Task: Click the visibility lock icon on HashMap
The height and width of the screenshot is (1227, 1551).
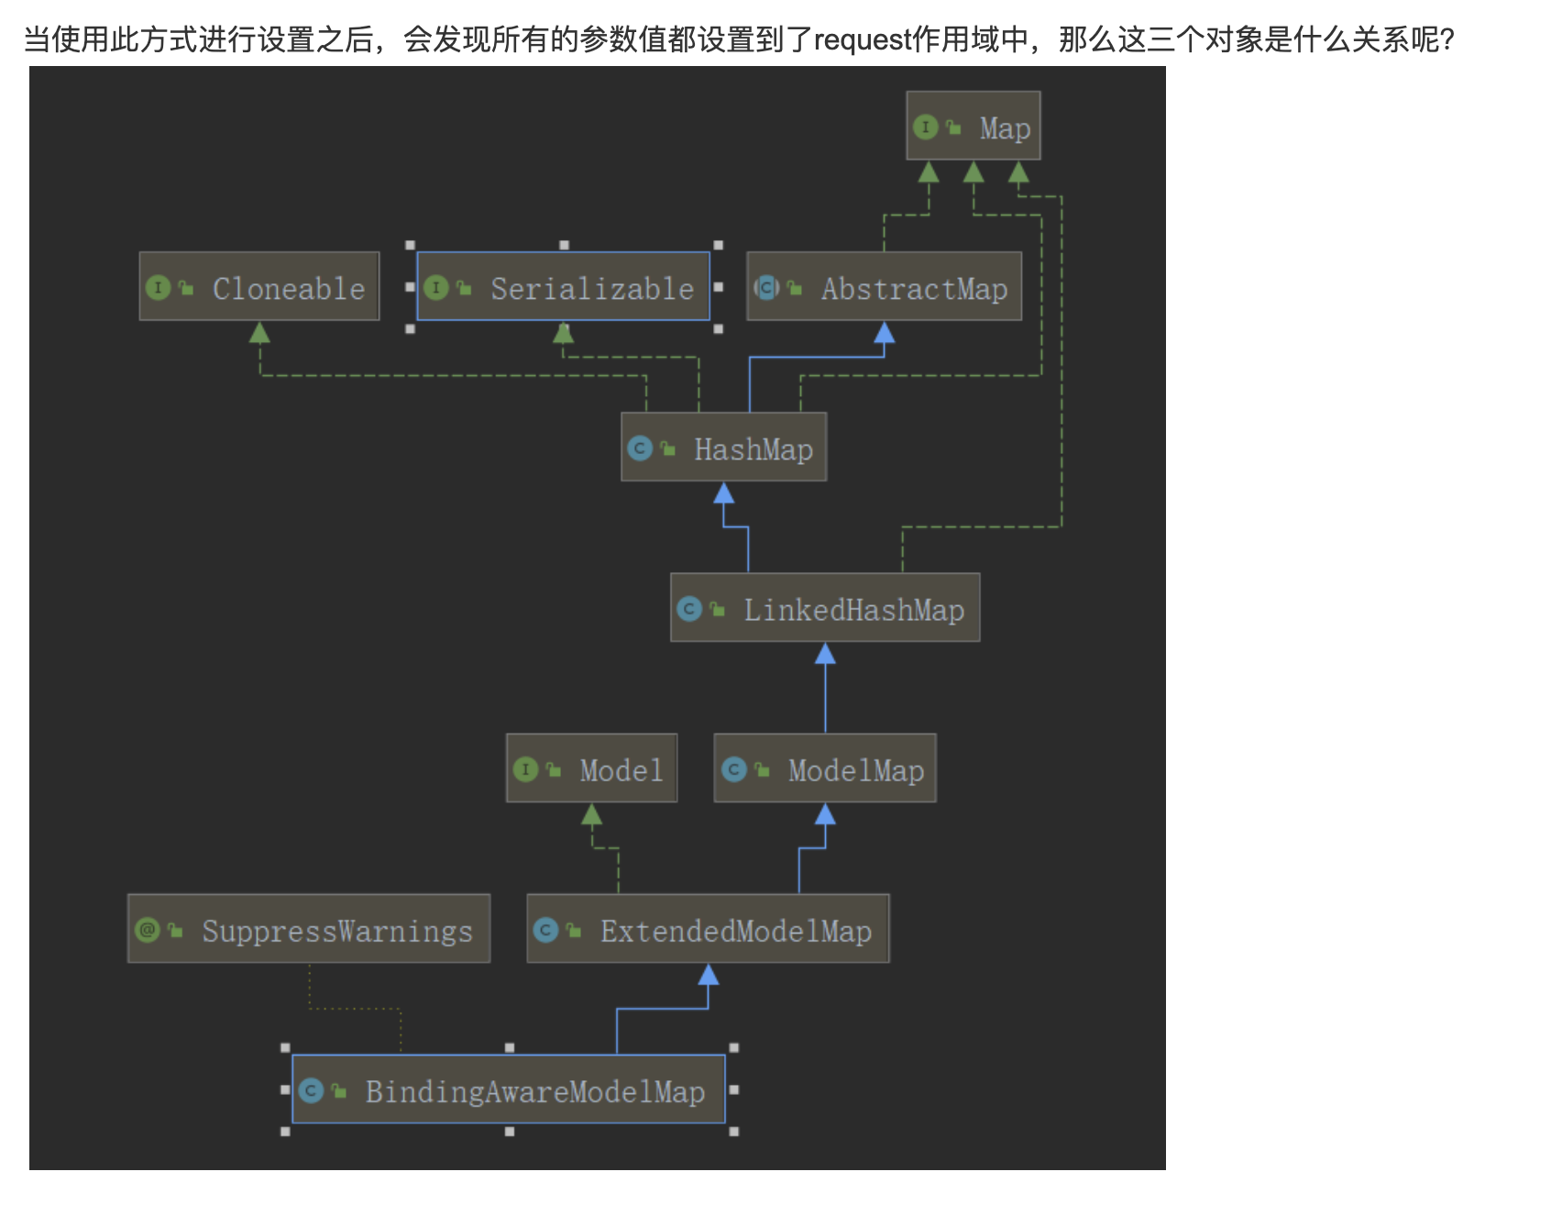Action: 667,448
